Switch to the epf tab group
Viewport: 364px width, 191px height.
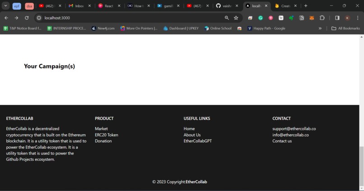17,6
